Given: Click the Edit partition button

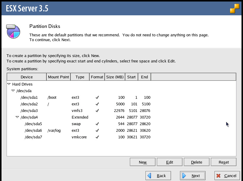Looking at the screenshot, I should pos(169,162).
